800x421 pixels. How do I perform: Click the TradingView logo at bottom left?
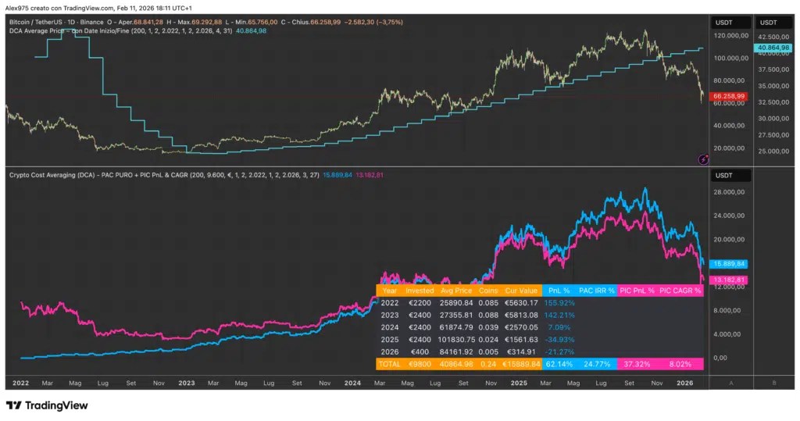(47, 405)
